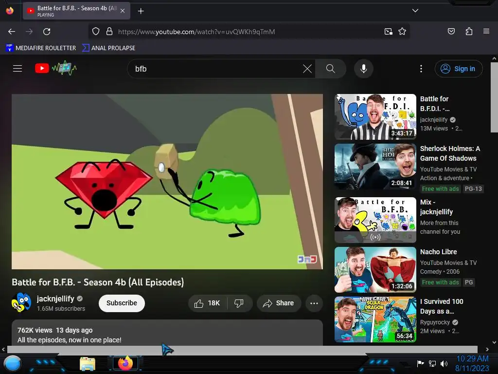This screenshot has height=374, width=498.
Task: Open Battle for B.F.D.I. recommended title
Action: tap(435, 104)
